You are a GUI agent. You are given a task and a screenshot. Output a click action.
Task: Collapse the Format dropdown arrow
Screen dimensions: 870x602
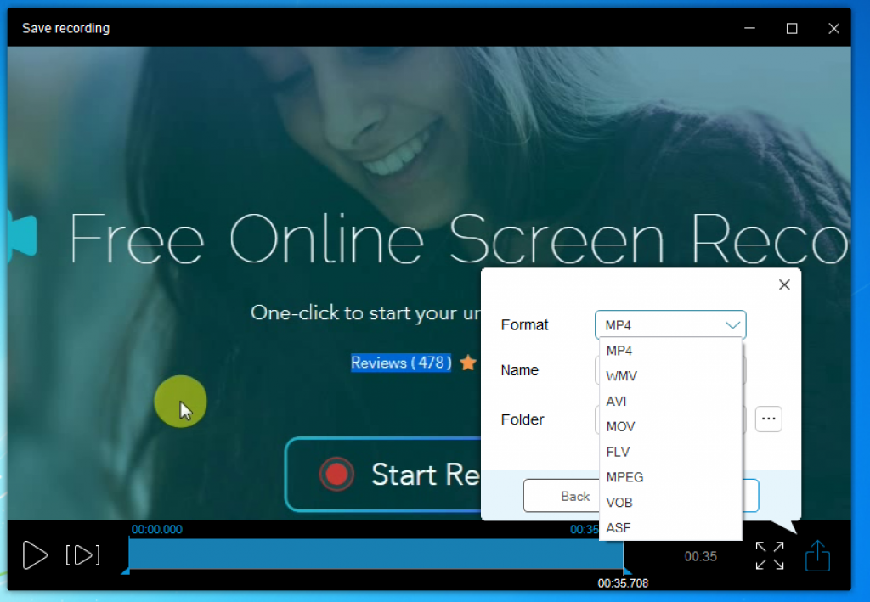tap(732, 325)
